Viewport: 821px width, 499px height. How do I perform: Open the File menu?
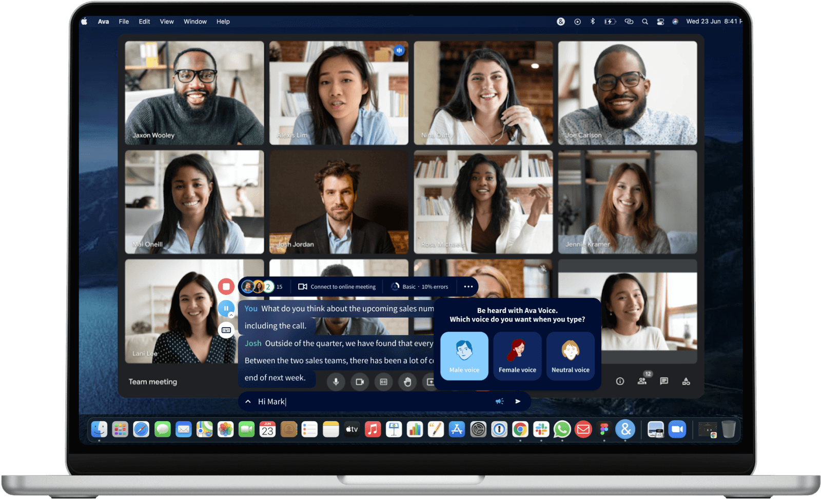[x=124, y=22]
